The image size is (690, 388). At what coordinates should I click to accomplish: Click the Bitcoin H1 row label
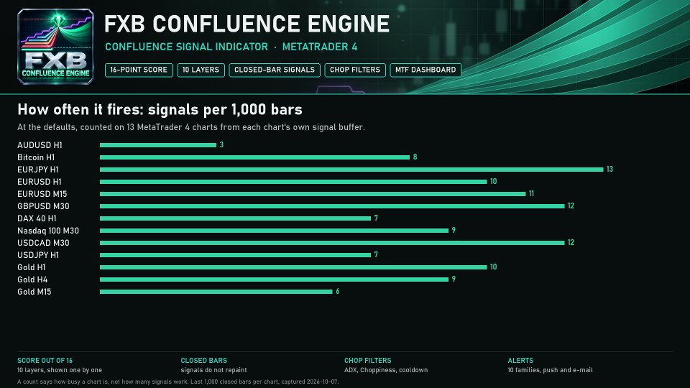(x=36, y=157)
